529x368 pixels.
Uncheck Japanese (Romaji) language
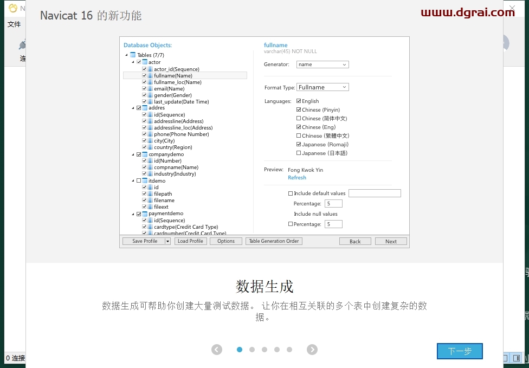point(299,144)
